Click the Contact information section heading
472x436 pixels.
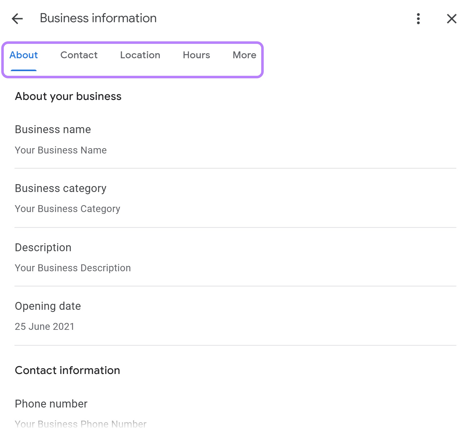pos(67,371)
